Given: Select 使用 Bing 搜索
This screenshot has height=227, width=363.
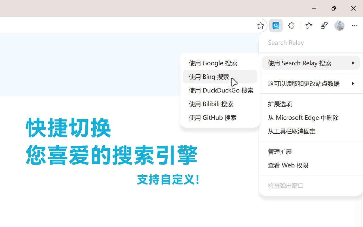Looking at the screenshot, I should [220, 77].
